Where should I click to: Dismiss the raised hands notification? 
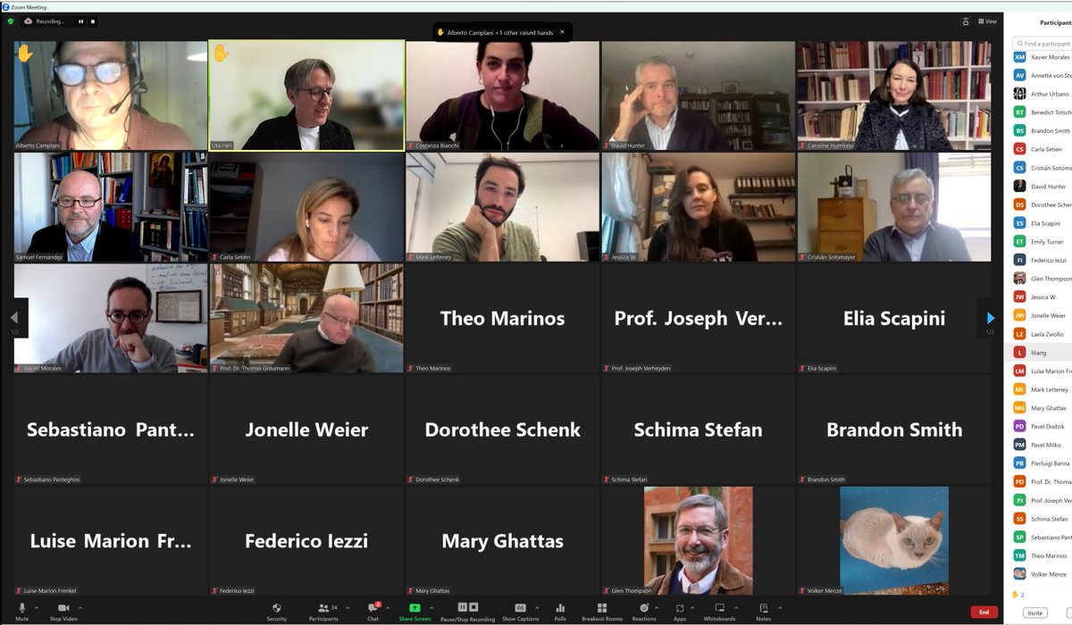point(562,32)
